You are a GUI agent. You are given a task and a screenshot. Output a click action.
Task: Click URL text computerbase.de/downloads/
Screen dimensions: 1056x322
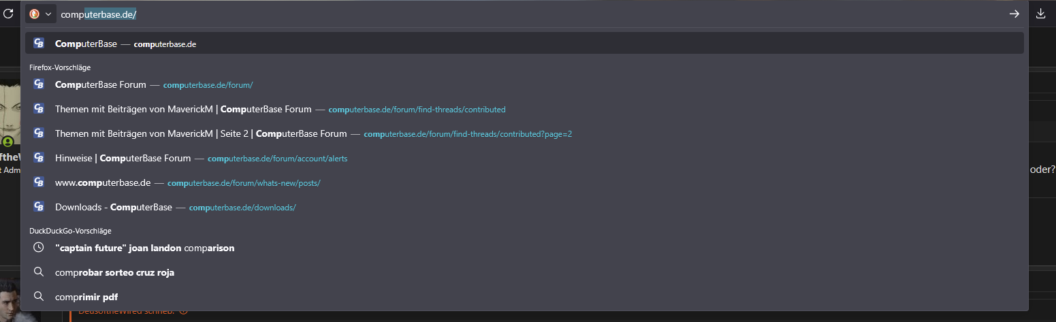[242, 208]
